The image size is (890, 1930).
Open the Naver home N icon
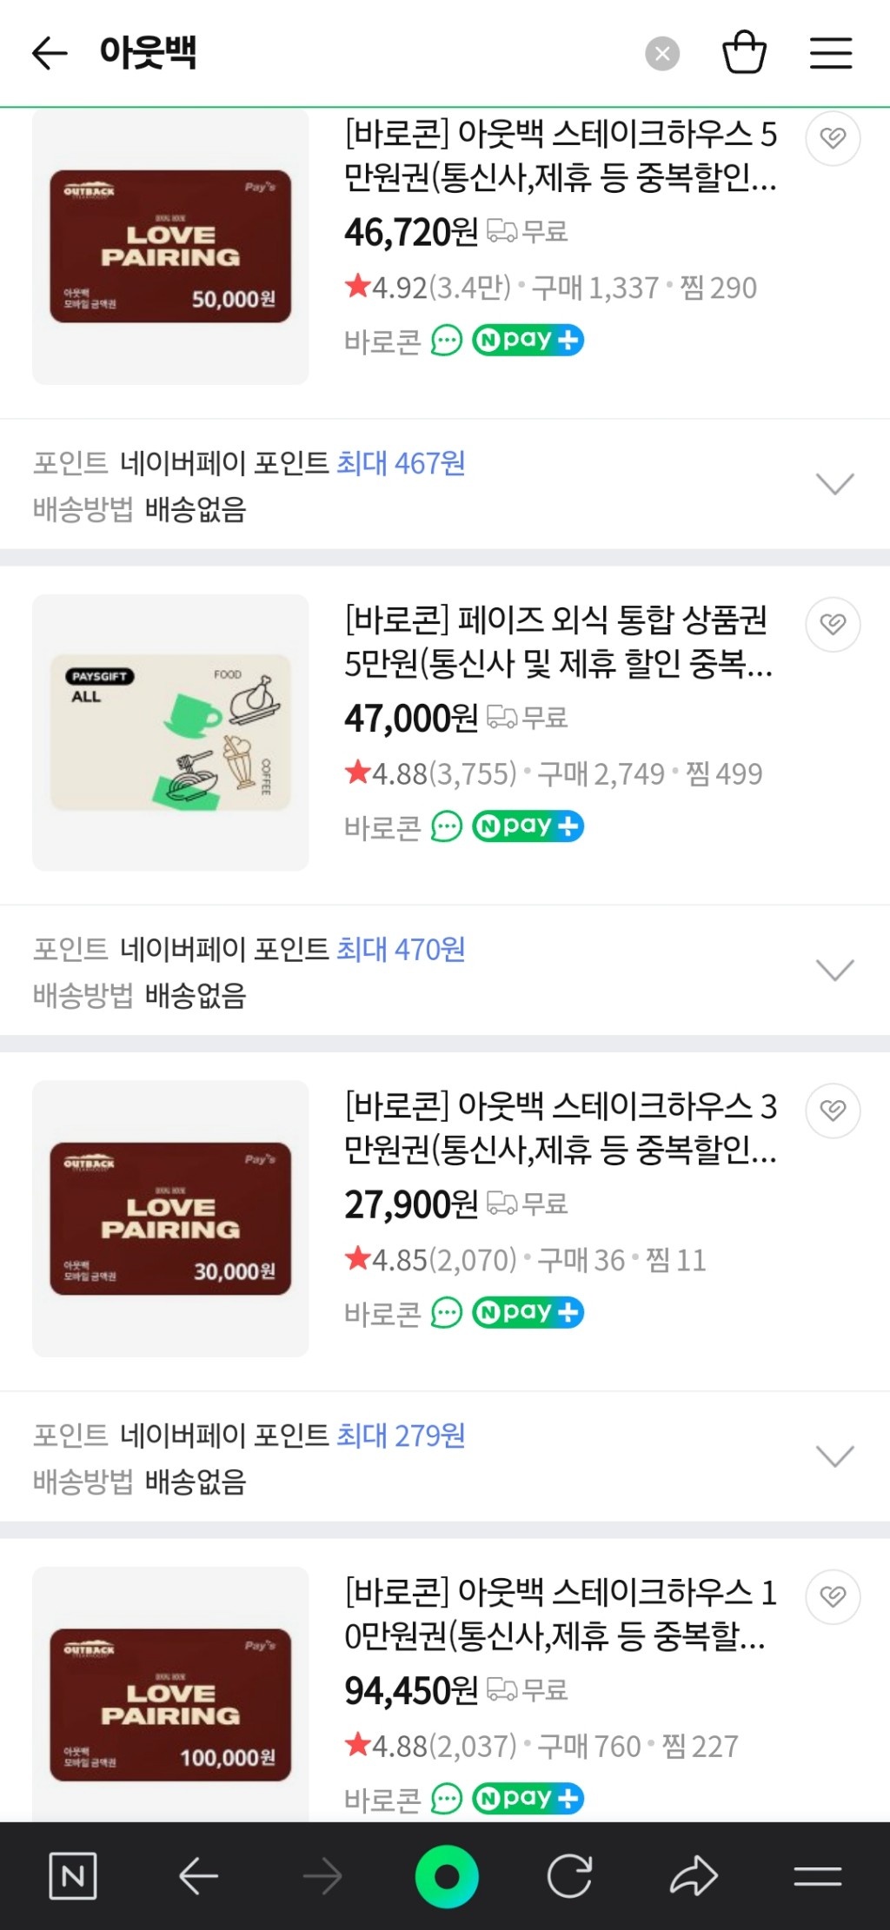pyautogui.click(x=73, y=1877)
